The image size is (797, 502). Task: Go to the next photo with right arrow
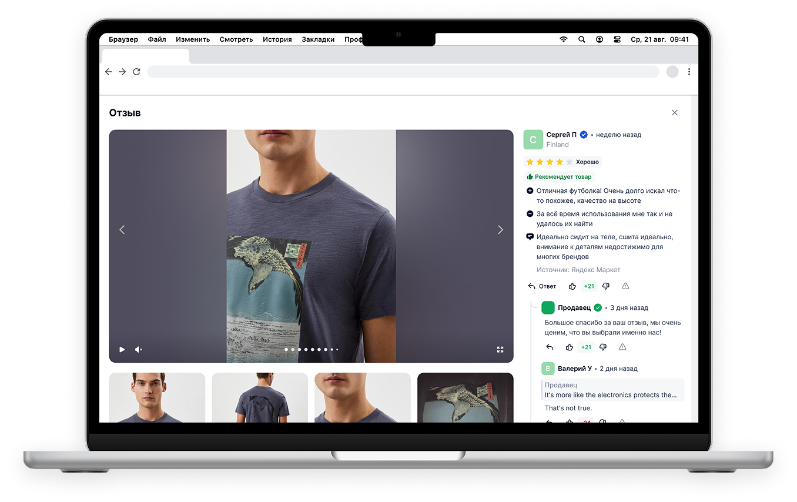click(500, 230)
